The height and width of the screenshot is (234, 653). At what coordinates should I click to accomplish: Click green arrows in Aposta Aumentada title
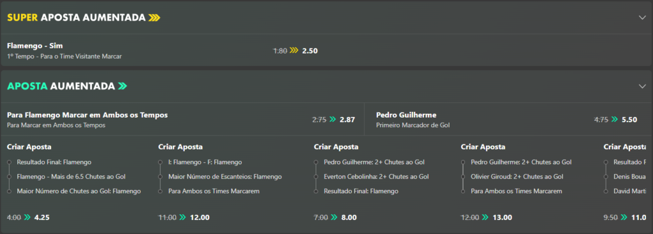[x=122, y=86]
